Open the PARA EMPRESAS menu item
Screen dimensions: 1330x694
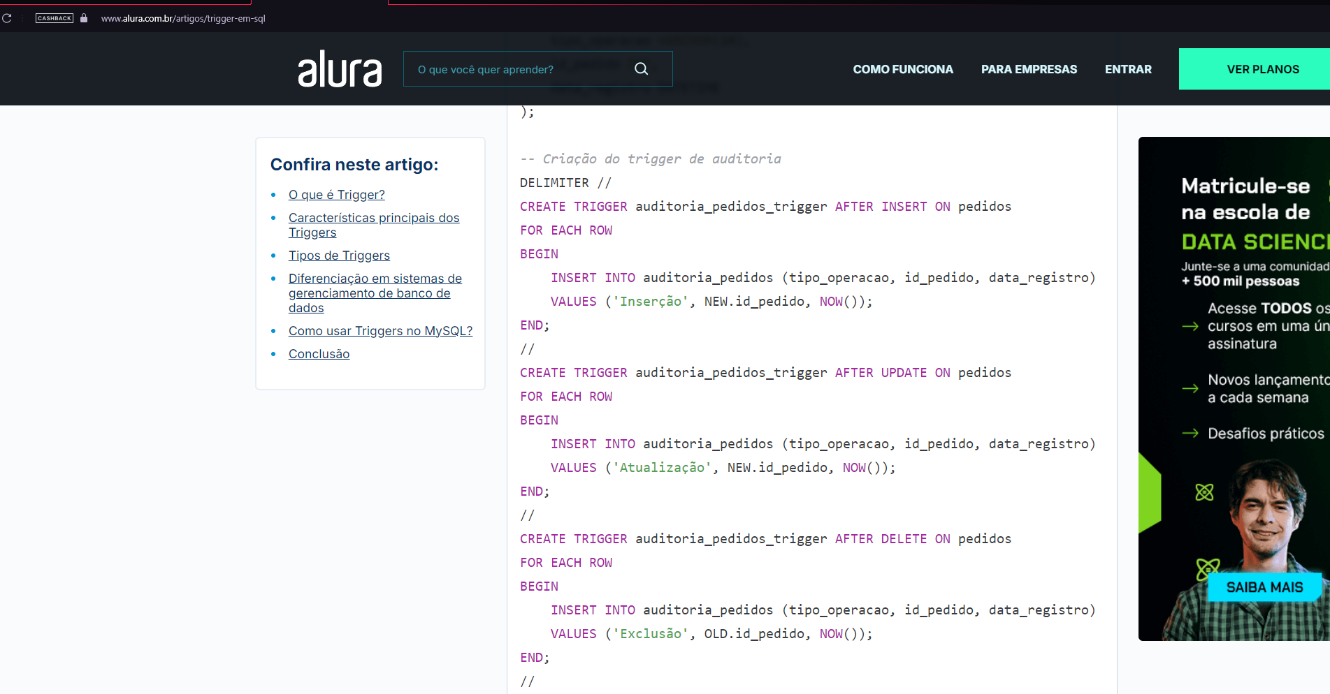[1029, 69]
